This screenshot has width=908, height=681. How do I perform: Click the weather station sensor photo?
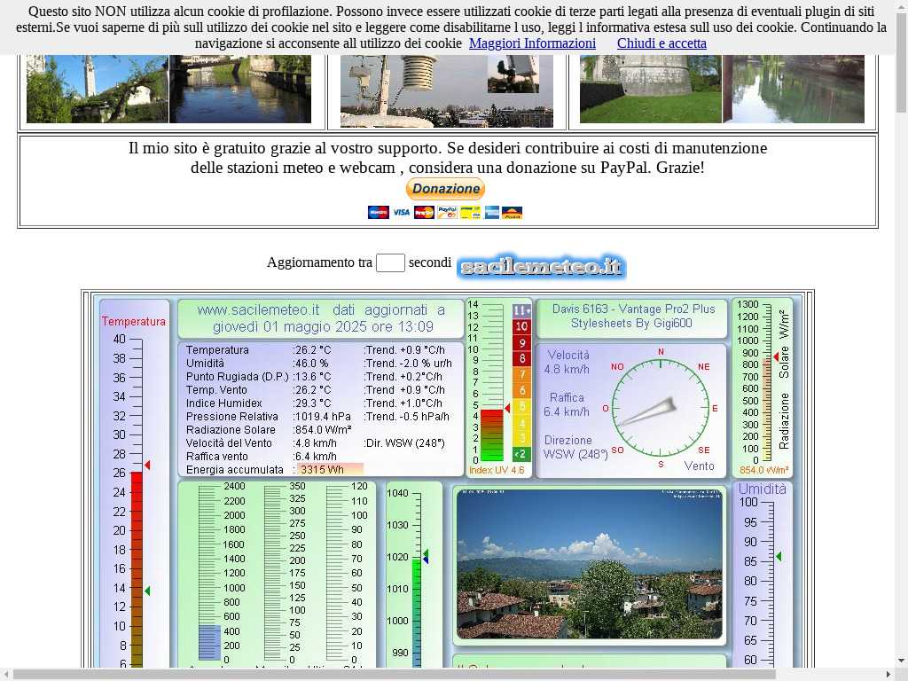click(x=447, y=91)
